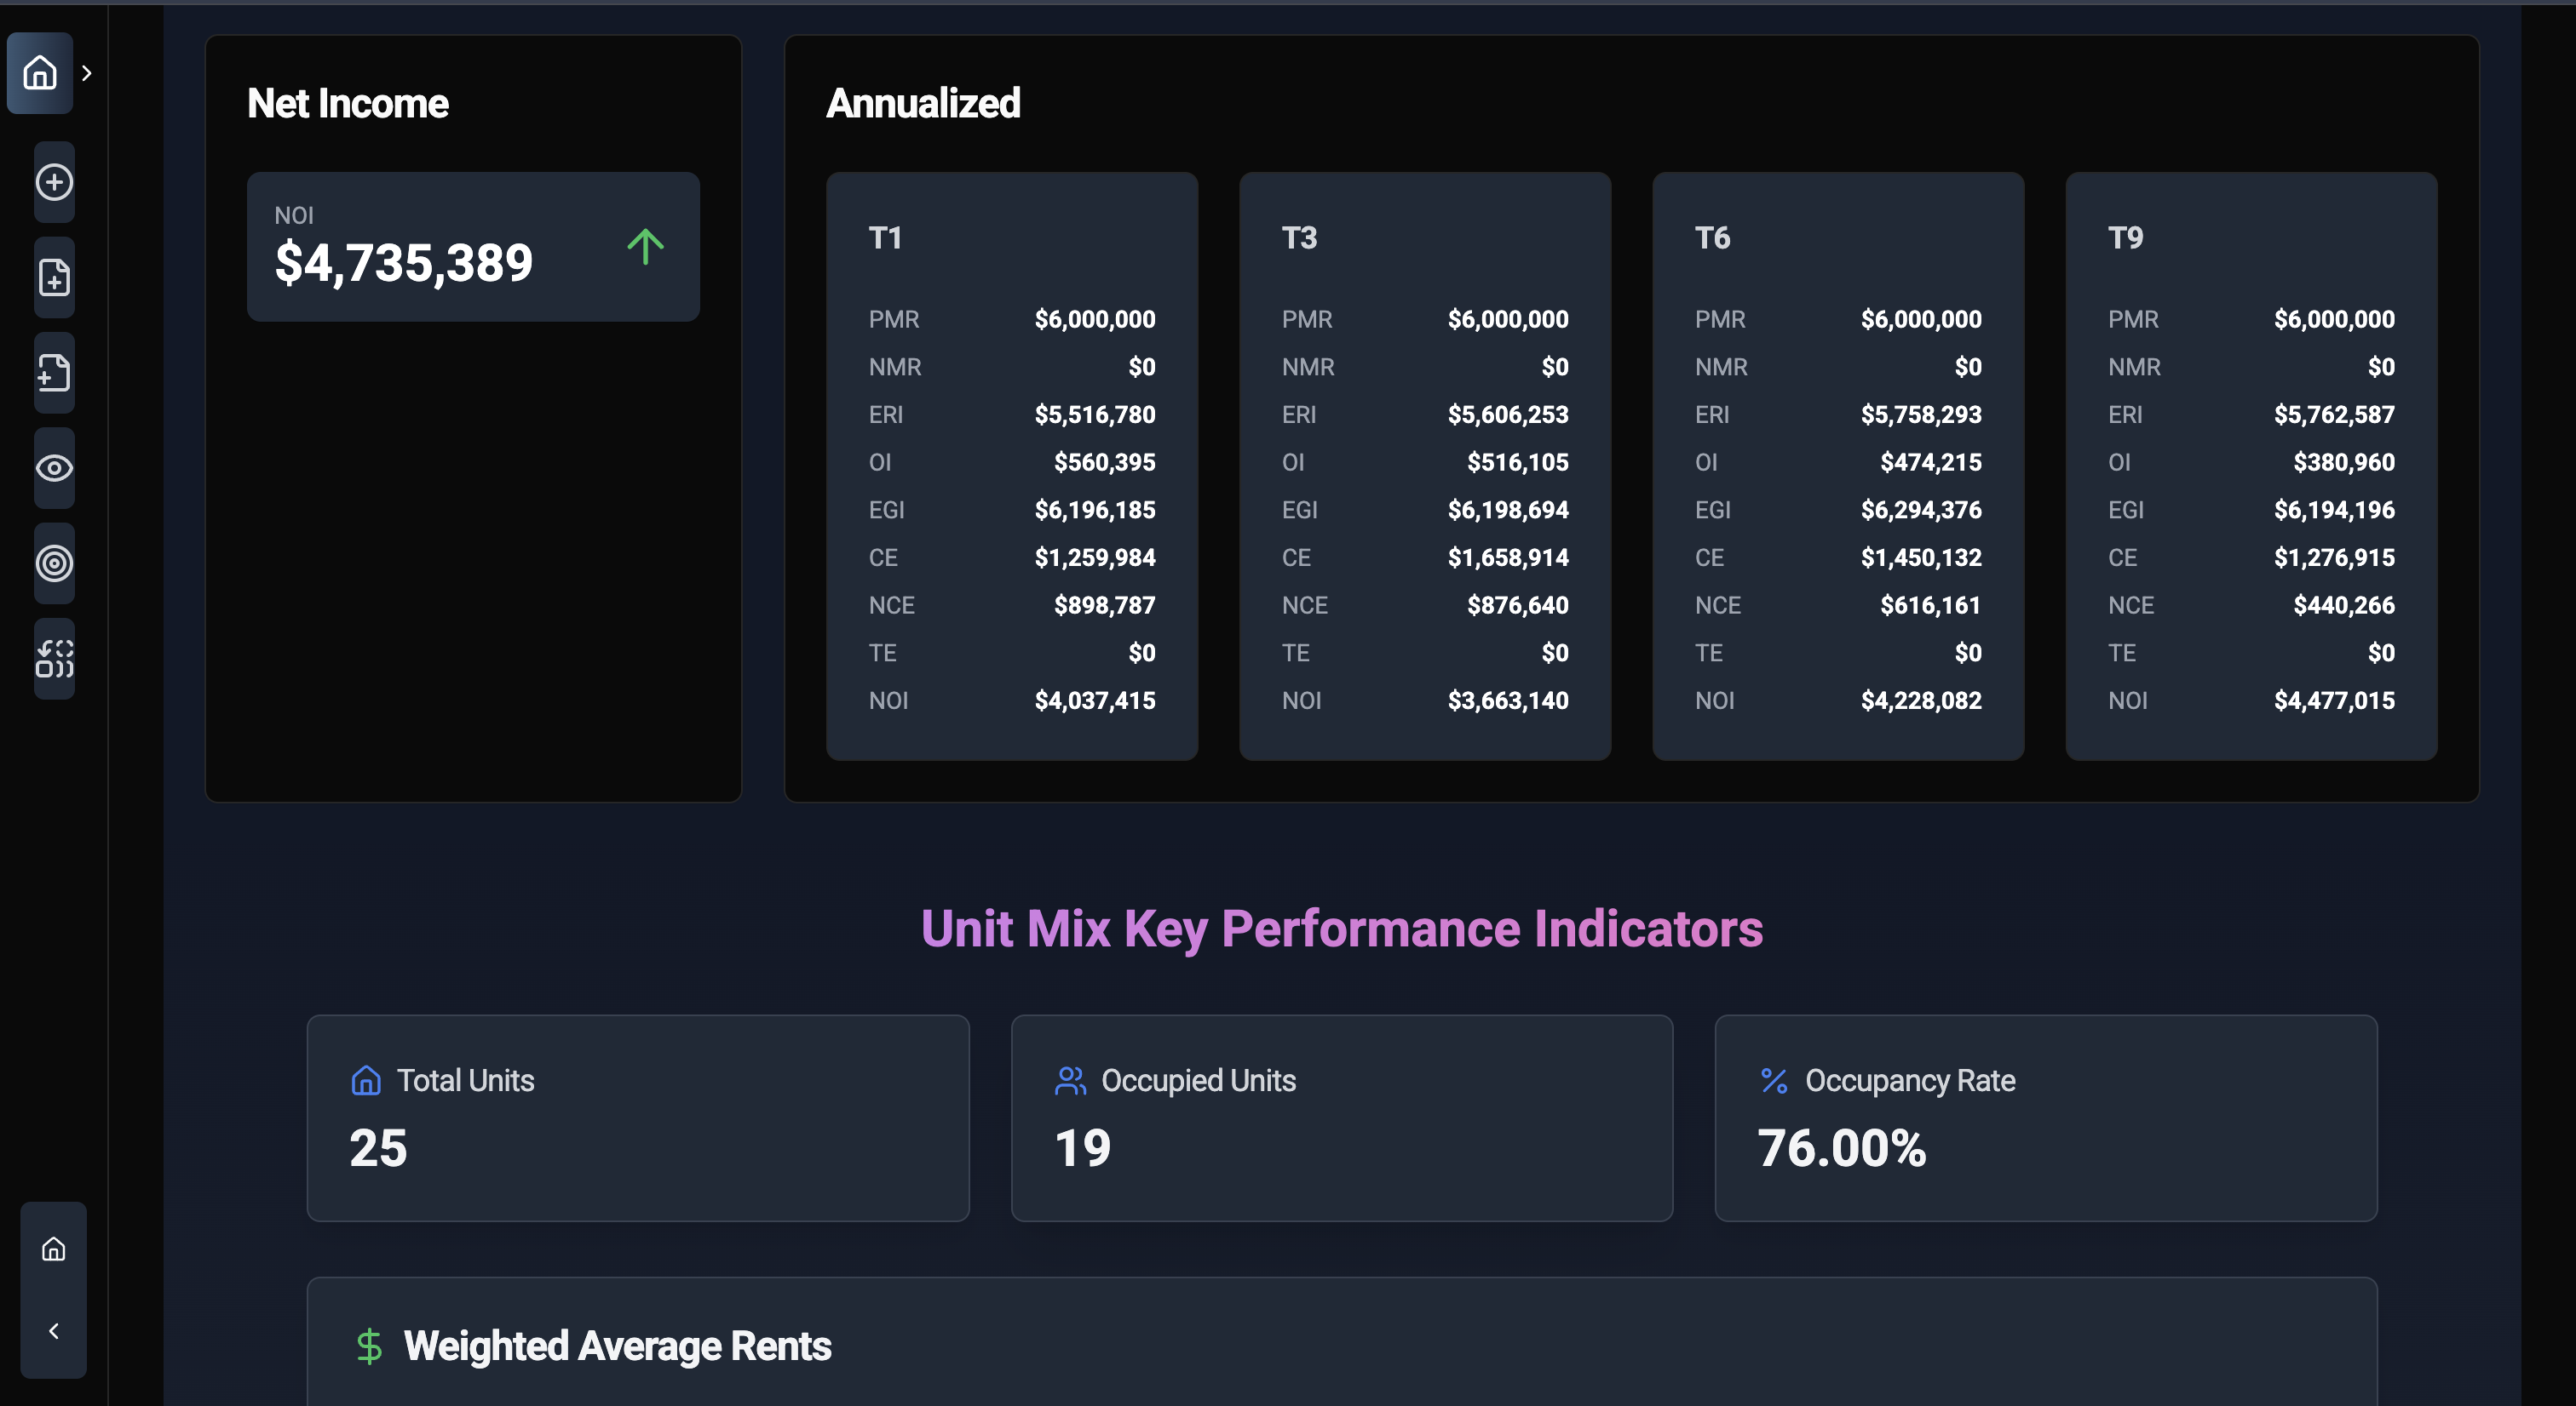The image size is (2576, 1406).
Task: Click the target goals icon
Action: tap(54, 563)
